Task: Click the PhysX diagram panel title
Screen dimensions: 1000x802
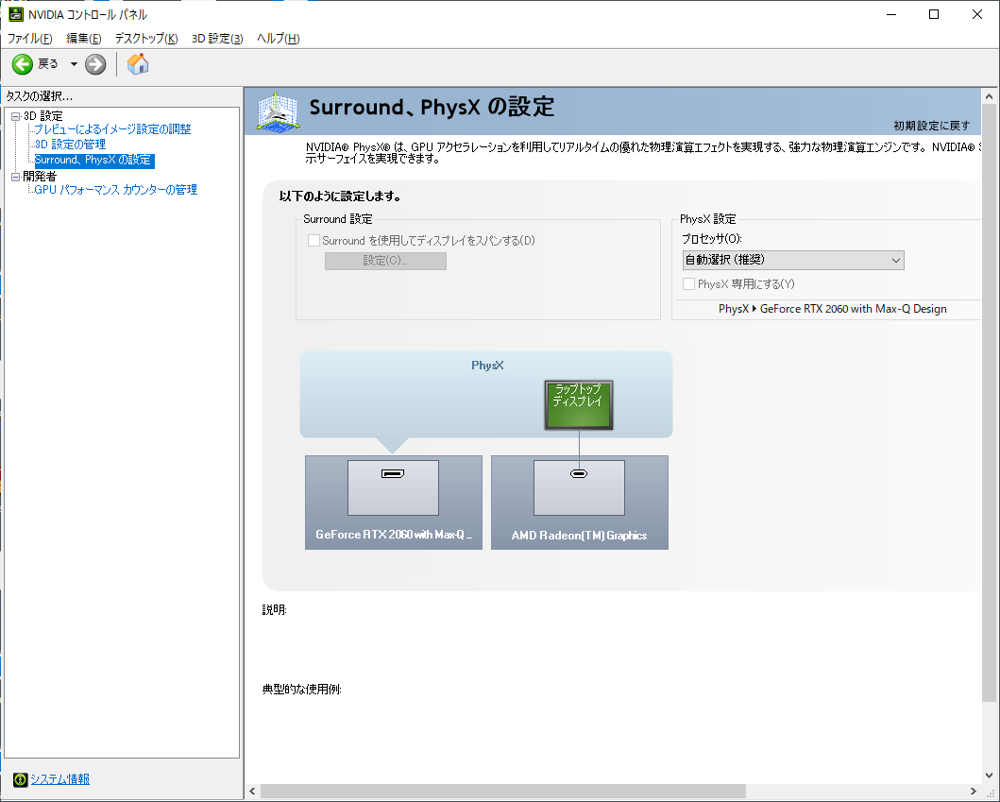Action: (487, 366)
